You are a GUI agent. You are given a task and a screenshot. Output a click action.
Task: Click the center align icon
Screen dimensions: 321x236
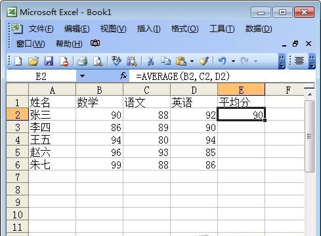pos(299,61)
